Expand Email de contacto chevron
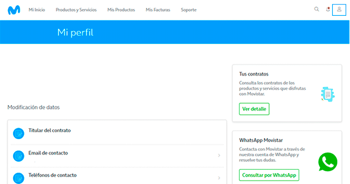This screenshot has width=350, height=184. point(219,156)
